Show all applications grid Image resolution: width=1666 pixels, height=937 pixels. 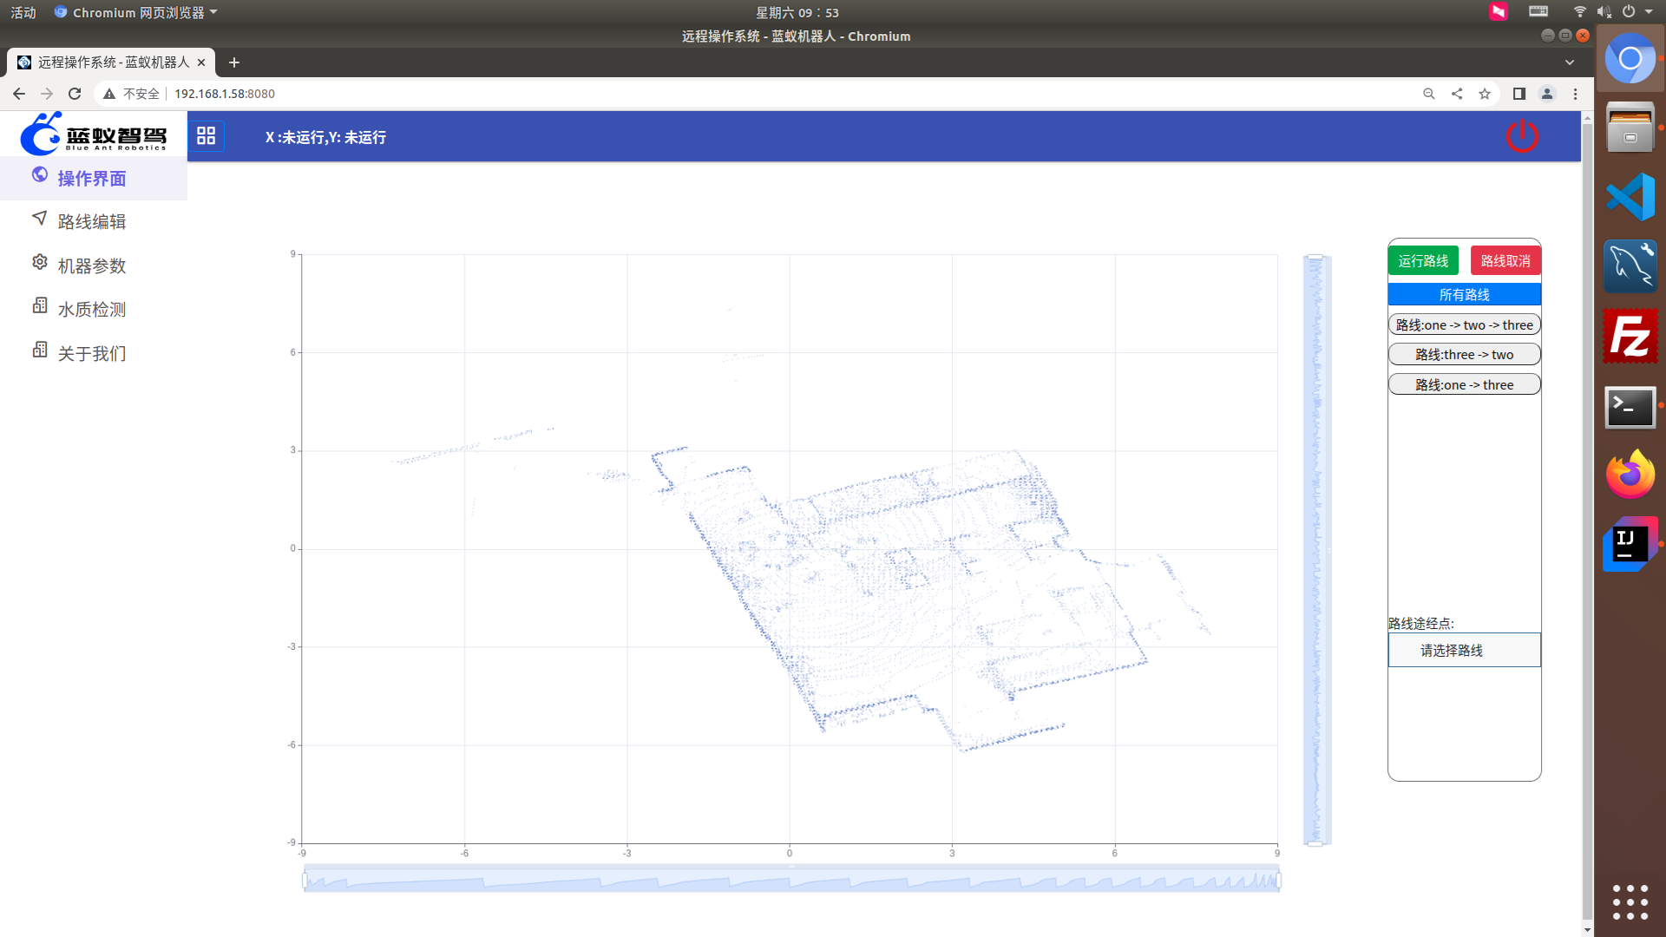click(1630, 902)
